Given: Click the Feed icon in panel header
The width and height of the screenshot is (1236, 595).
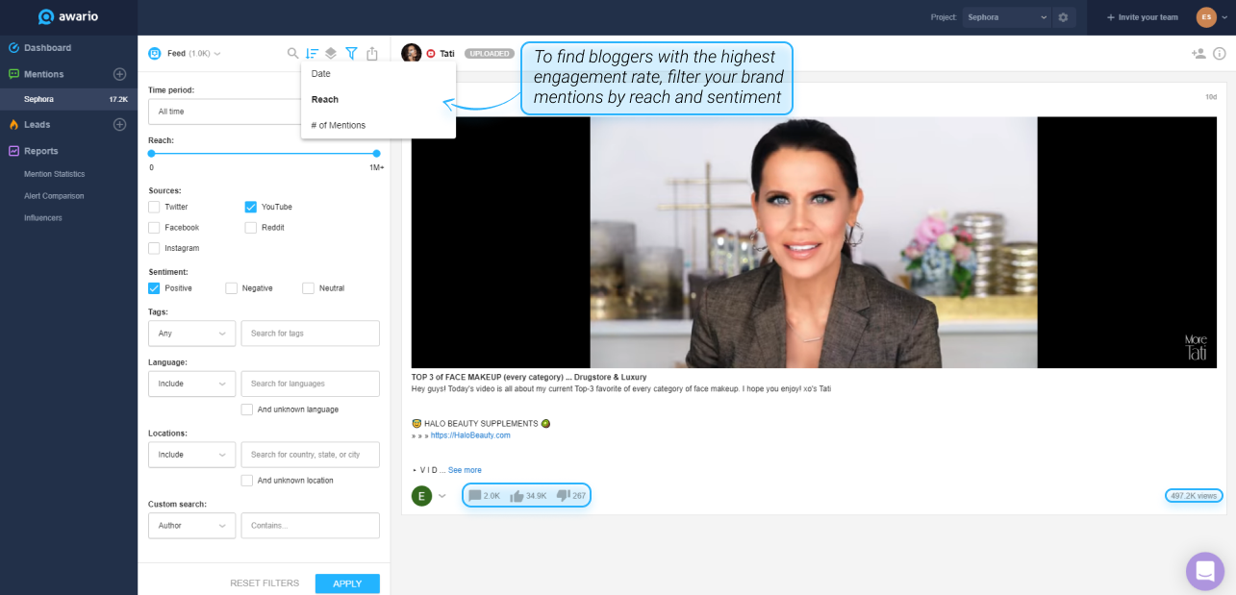Looking at the screenshot, I should click(x=155, y=54).
